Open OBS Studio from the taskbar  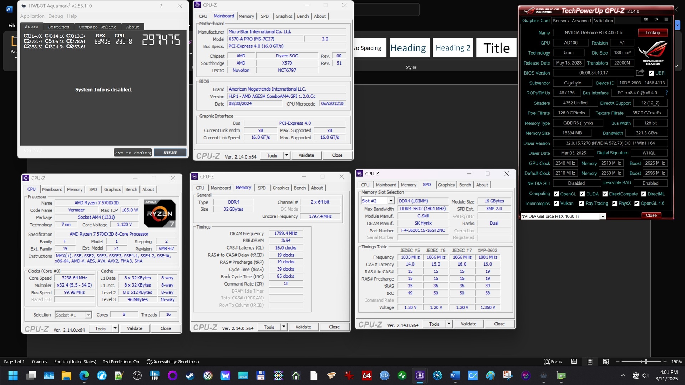pos(137,375)
